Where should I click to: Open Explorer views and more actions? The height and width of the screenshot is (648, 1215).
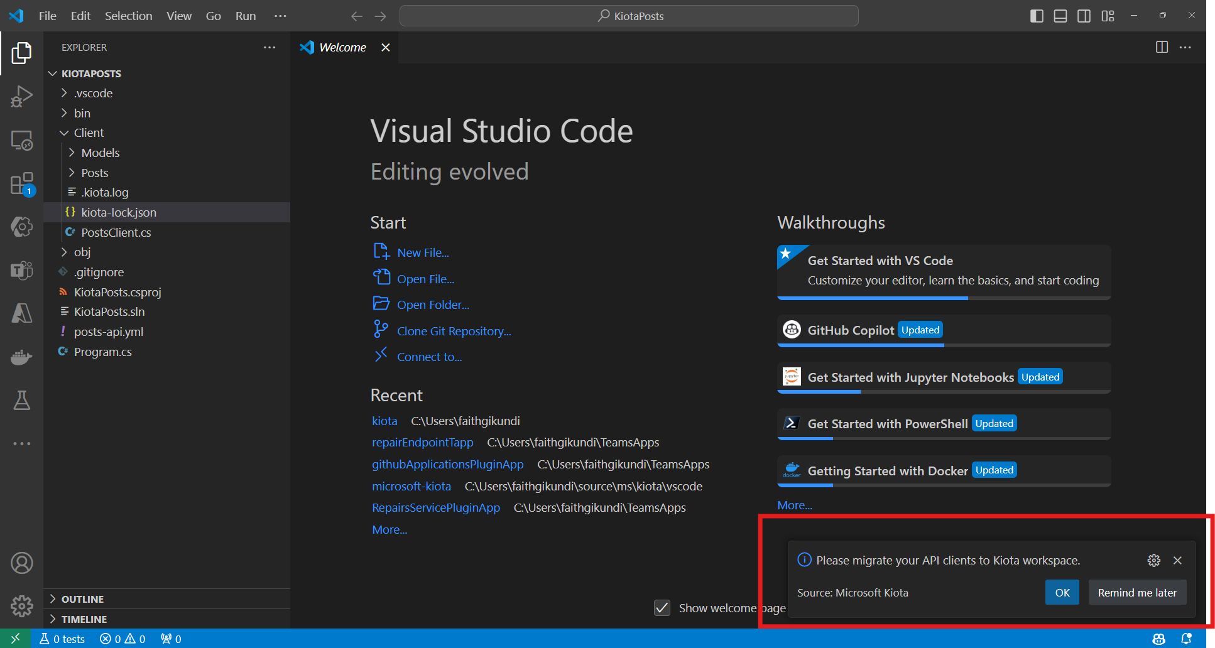[270, 47]
